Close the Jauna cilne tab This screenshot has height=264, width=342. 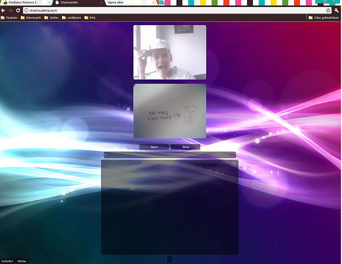153,2
